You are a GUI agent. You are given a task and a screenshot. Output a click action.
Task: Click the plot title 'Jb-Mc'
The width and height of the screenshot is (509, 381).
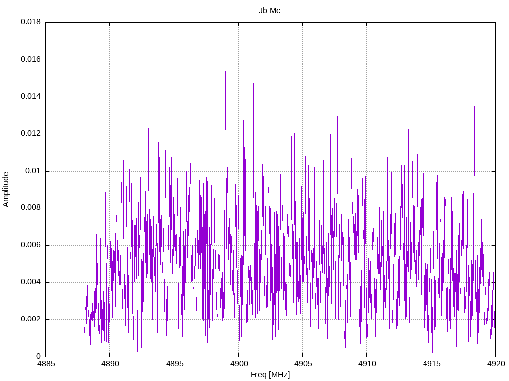(x=269, y=11)
